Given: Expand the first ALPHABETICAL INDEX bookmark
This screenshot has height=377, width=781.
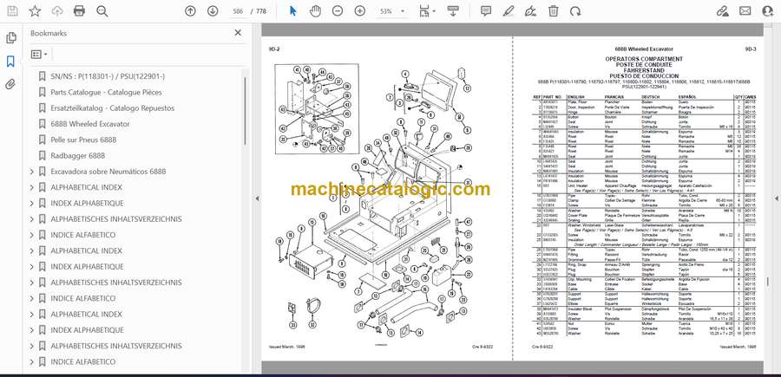Looking at the screenshot, I should [x=32, y=187].
